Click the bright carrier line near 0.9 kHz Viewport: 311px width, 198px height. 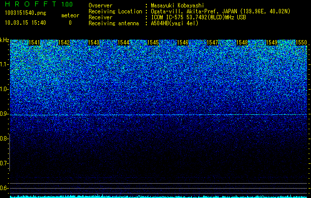[158, 115]
